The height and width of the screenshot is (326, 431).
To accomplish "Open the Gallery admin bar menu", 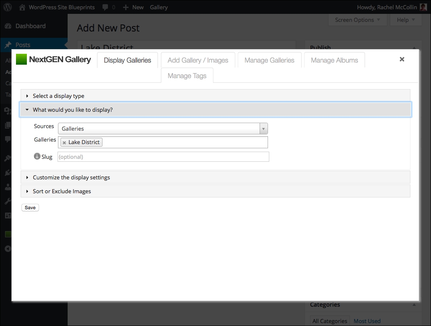I will pyautogui.click(x=159, y=8).
